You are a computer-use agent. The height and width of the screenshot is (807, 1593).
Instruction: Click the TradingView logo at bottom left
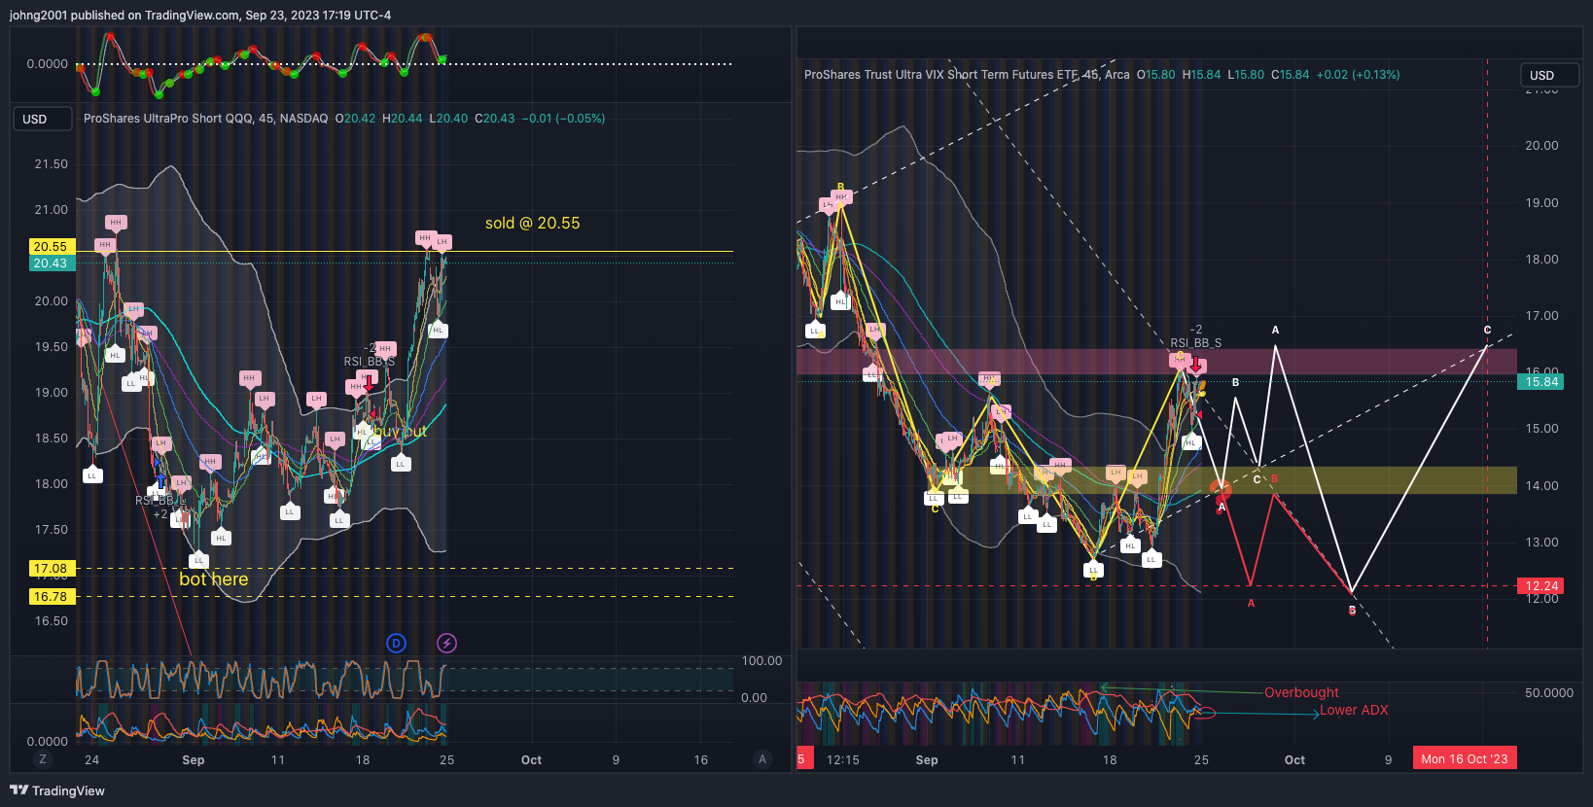[57, 790]
